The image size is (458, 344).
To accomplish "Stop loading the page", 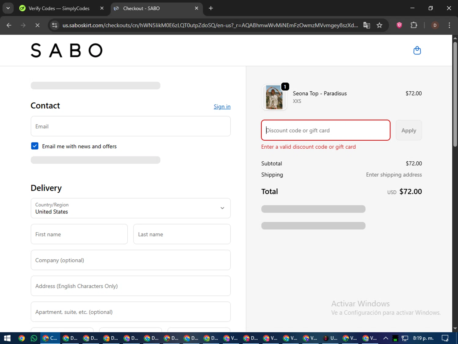I will pos(37,25).
